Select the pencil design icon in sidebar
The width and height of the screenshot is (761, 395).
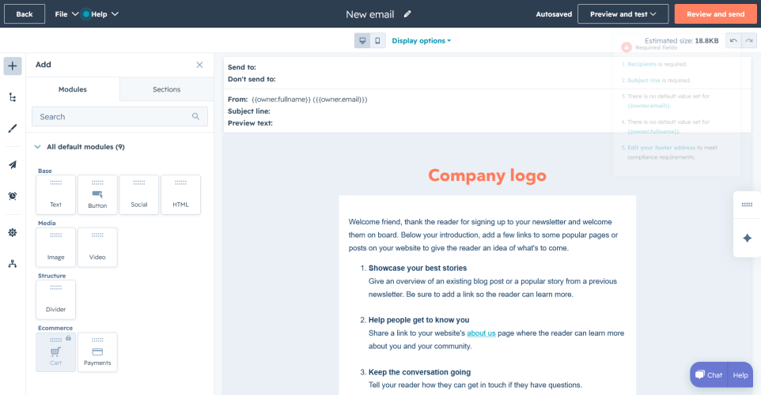point(13,129)
